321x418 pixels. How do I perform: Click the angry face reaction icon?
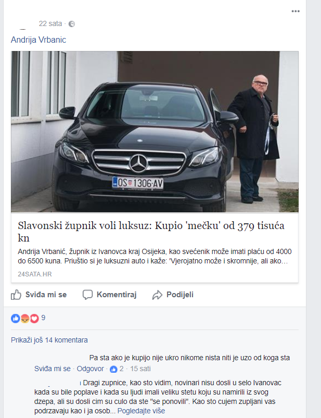tap(25, 318)
